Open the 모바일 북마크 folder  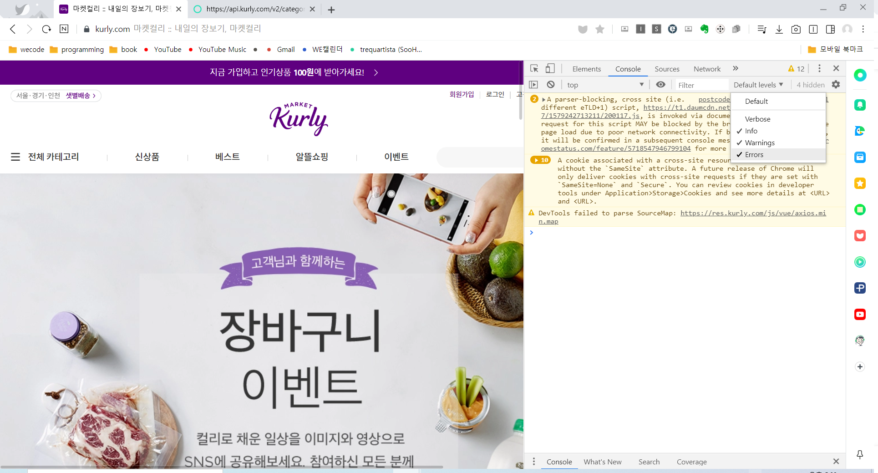click(x=835, y=49)
